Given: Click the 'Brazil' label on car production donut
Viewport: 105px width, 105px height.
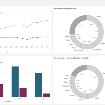Looking at the screenshot, I should (68, 40).
